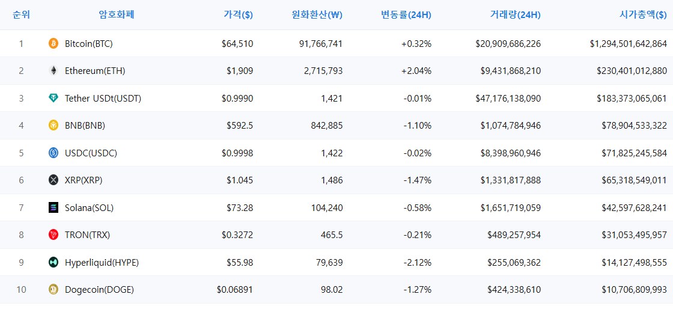Image resolution: width=673 pixels, height=309 pixels.
Task: Open the XRP(XRP) coin link
Action: (x=84, y=180)
